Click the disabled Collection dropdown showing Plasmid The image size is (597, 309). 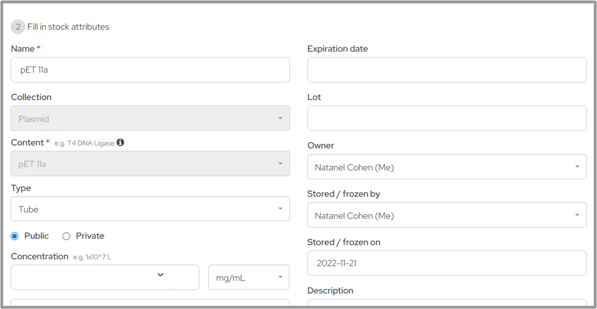pyautogui.click(x=150, y=119)
